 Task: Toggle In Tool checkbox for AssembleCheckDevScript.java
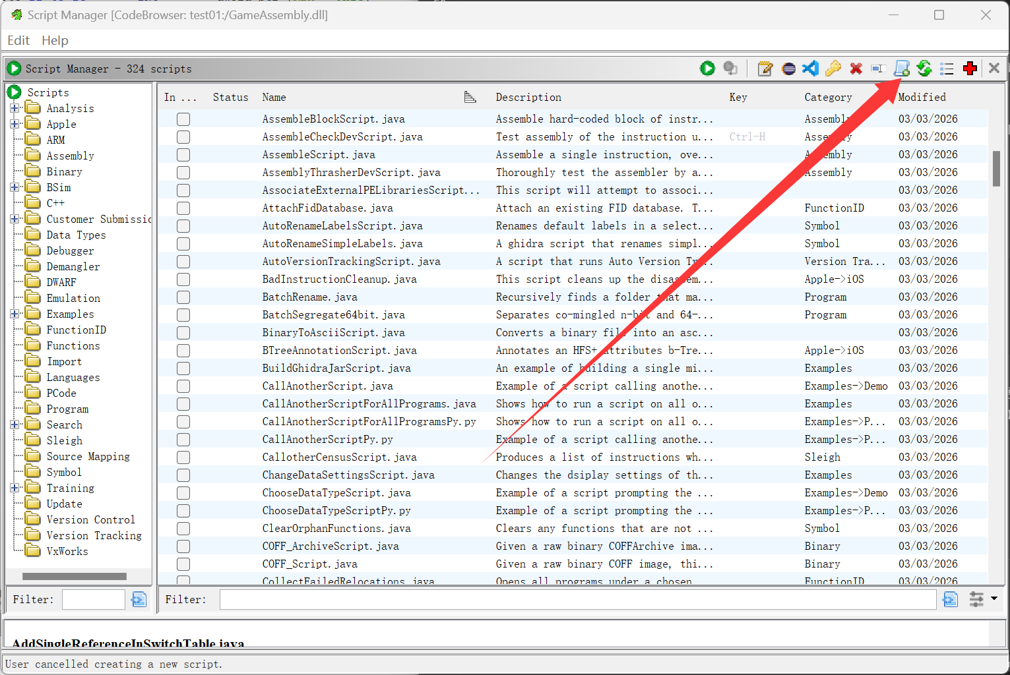click(x=183, y=137)
